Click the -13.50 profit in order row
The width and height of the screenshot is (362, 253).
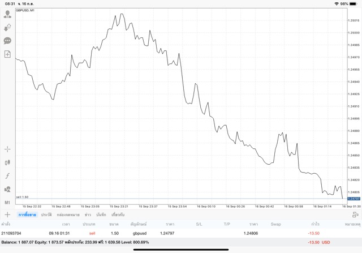[x=314, y=233]
